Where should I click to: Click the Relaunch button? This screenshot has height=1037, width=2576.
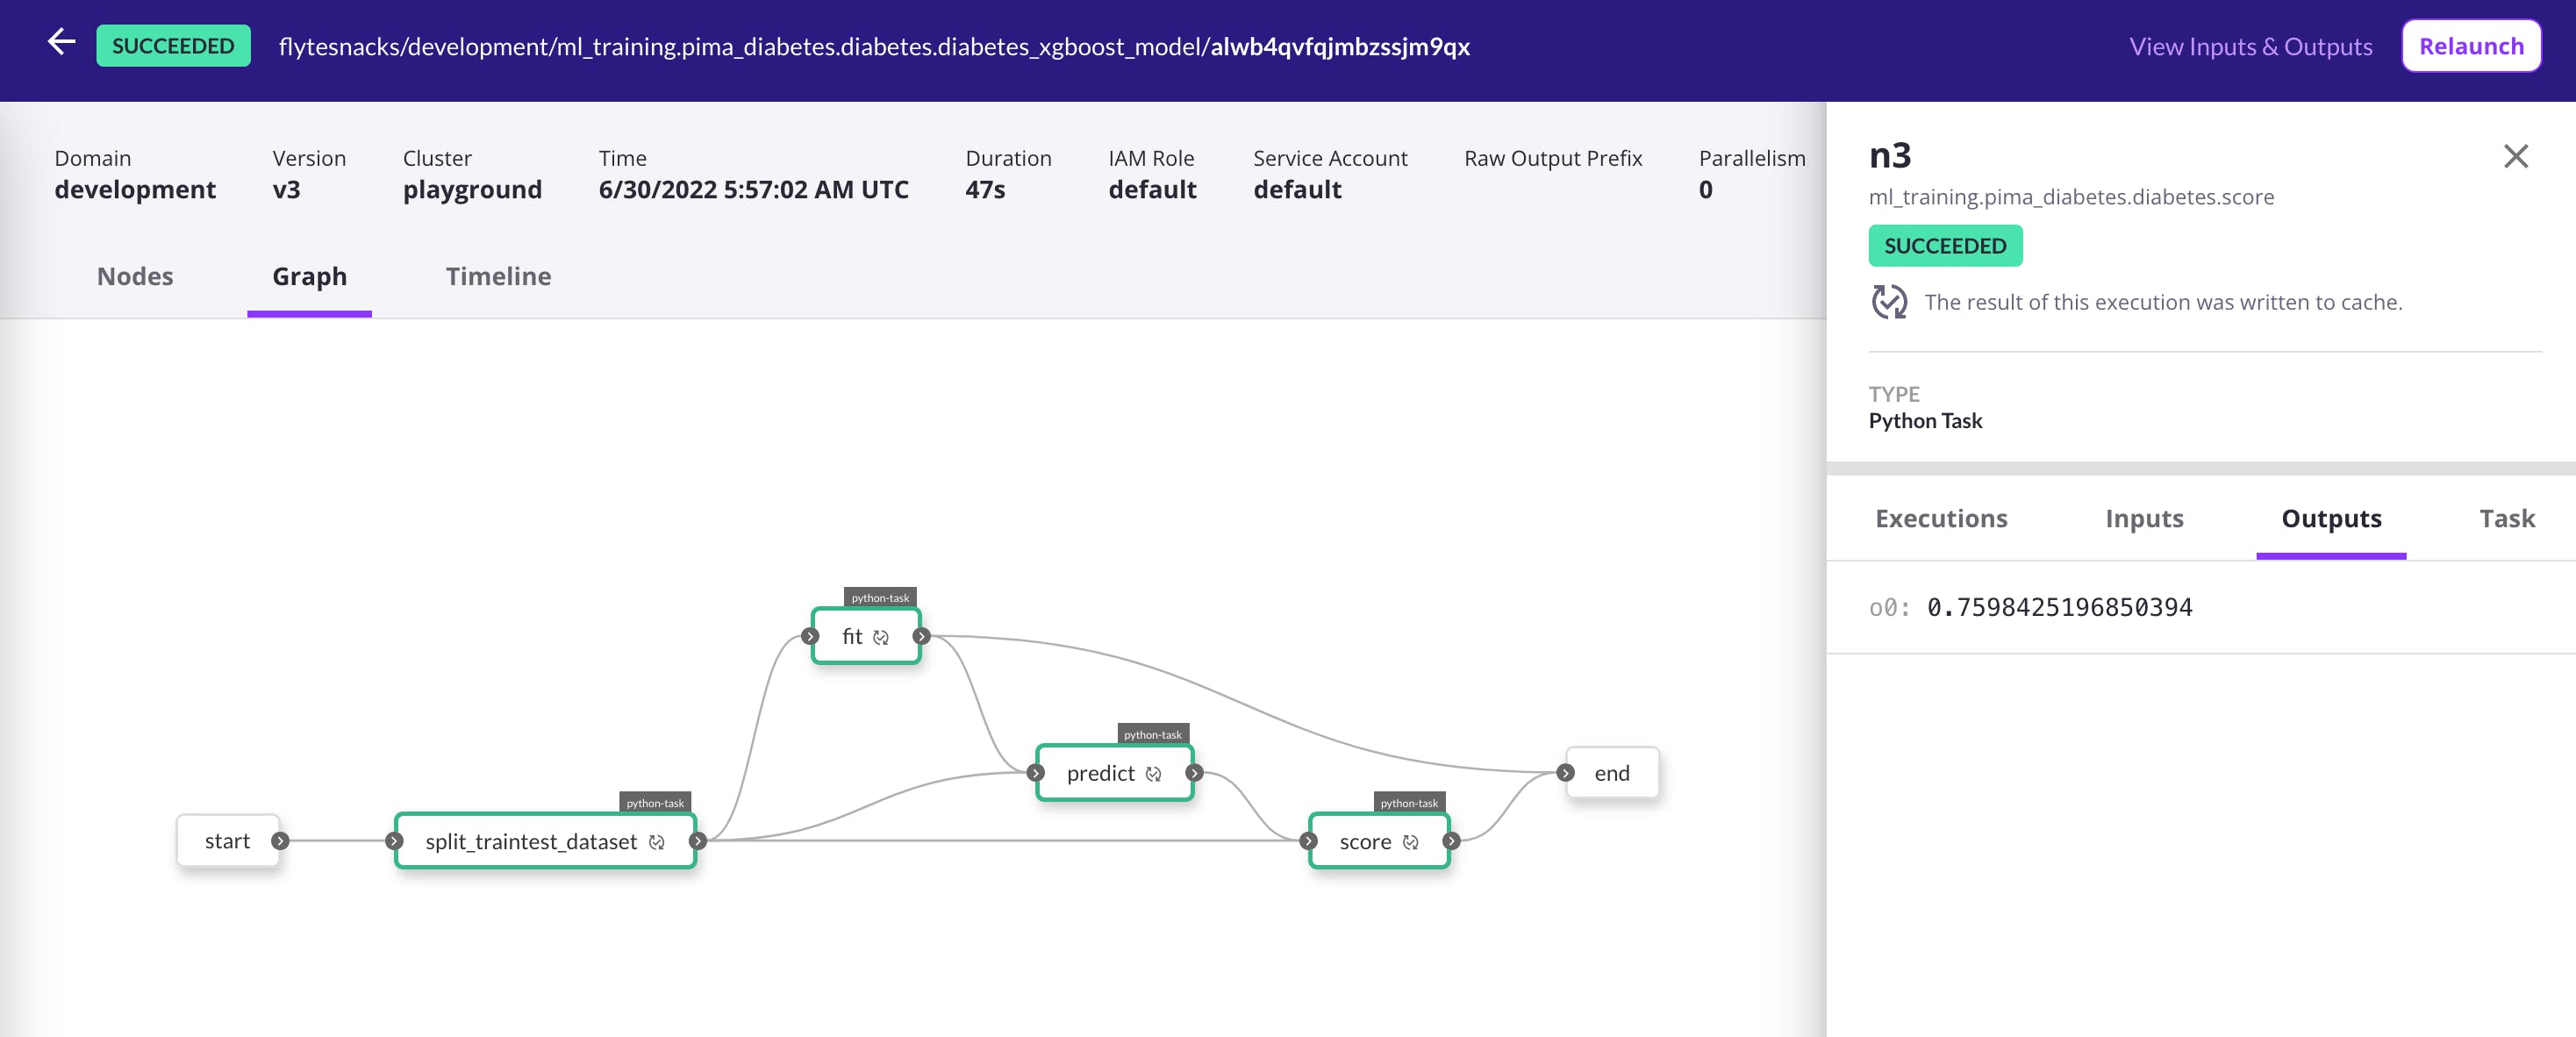[x=2470, y=45]
